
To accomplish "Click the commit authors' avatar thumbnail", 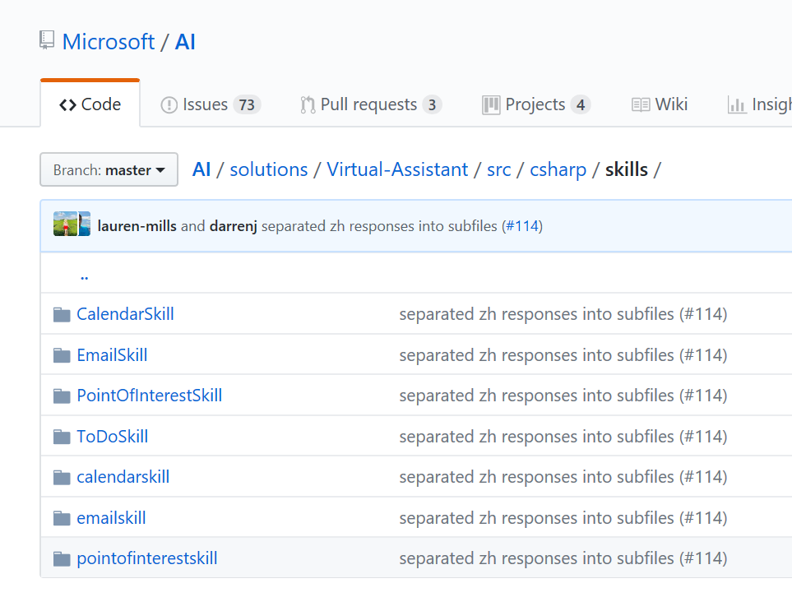I will click(x=72, y=224).
